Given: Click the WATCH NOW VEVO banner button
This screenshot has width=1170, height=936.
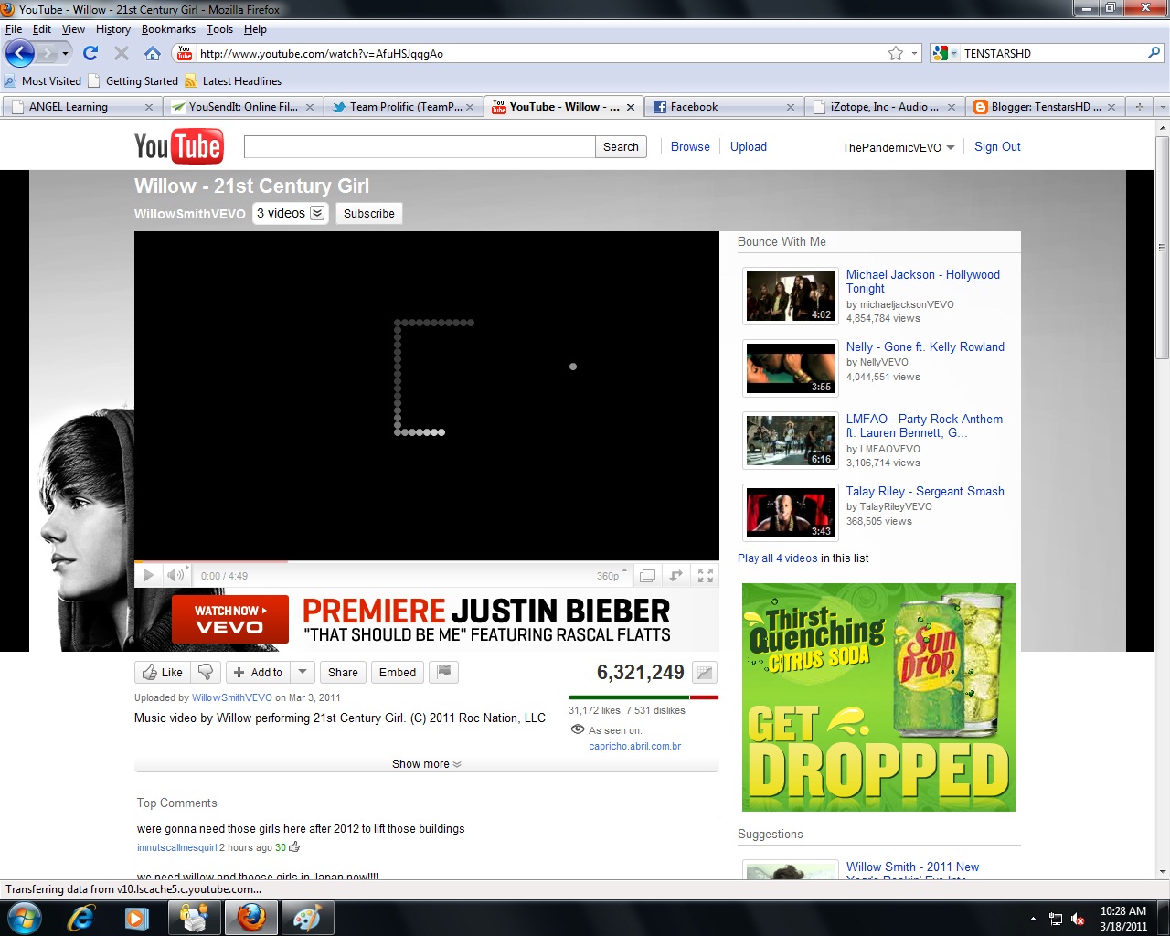Looking at the screenshot, I should coord(229,619).
